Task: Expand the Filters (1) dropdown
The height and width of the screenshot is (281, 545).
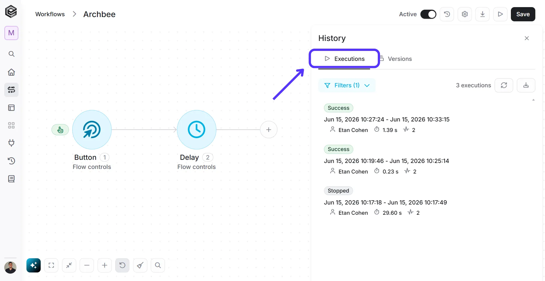Action: (347, 85)
